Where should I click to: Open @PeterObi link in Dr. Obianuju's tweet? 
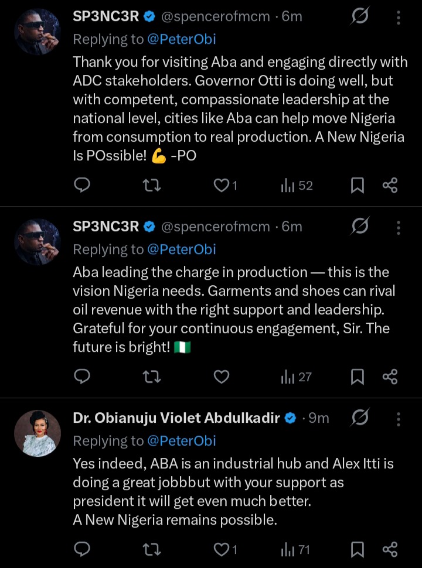click(x=181, y=440)
